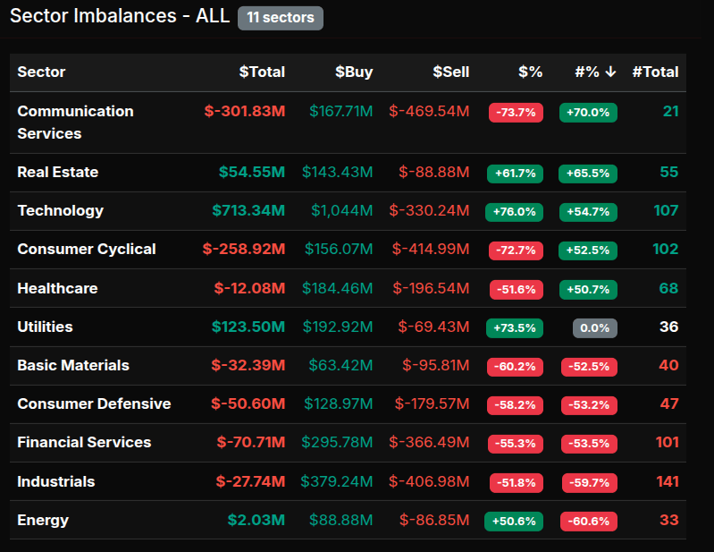This screenshot has width=714, height=552.
Task: Select the Consumer Cyclical sector
Action: point(87,250)
